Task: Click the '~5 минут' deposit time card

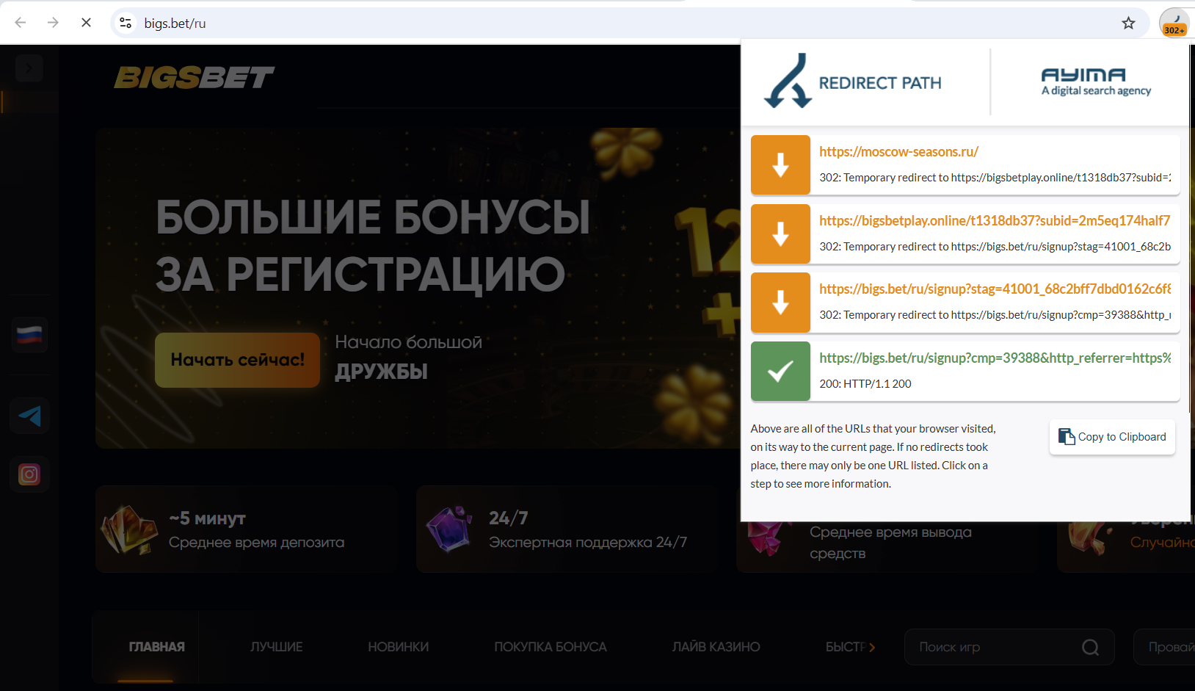Action: coord(246,529)
